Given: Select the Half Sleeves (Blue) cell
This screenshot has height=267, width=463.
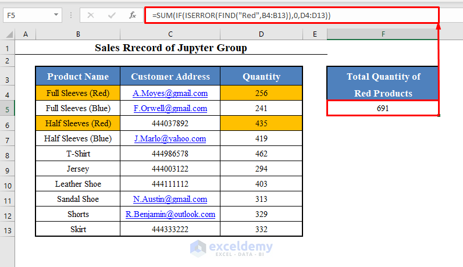Looking at the screenshot, I should 78,138.
